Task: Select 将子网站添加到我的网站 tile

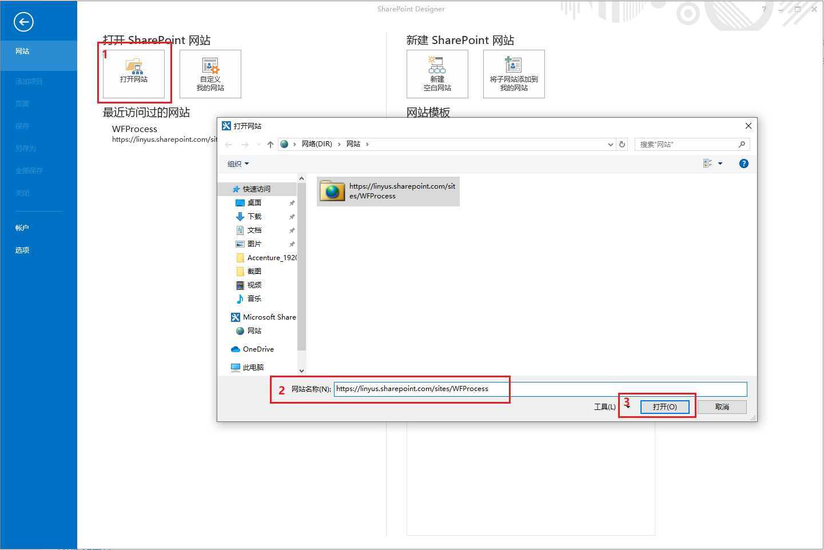Action: pos(514,74)
